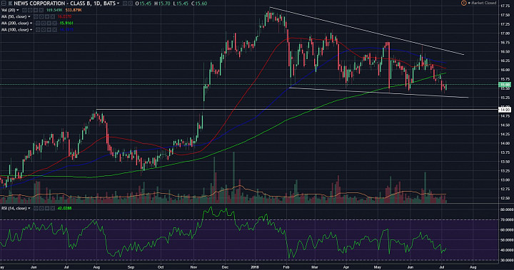Click the second small icon after the BATS title dropdown
Viewport: 514px width, 270px height.
coord(130,4)
